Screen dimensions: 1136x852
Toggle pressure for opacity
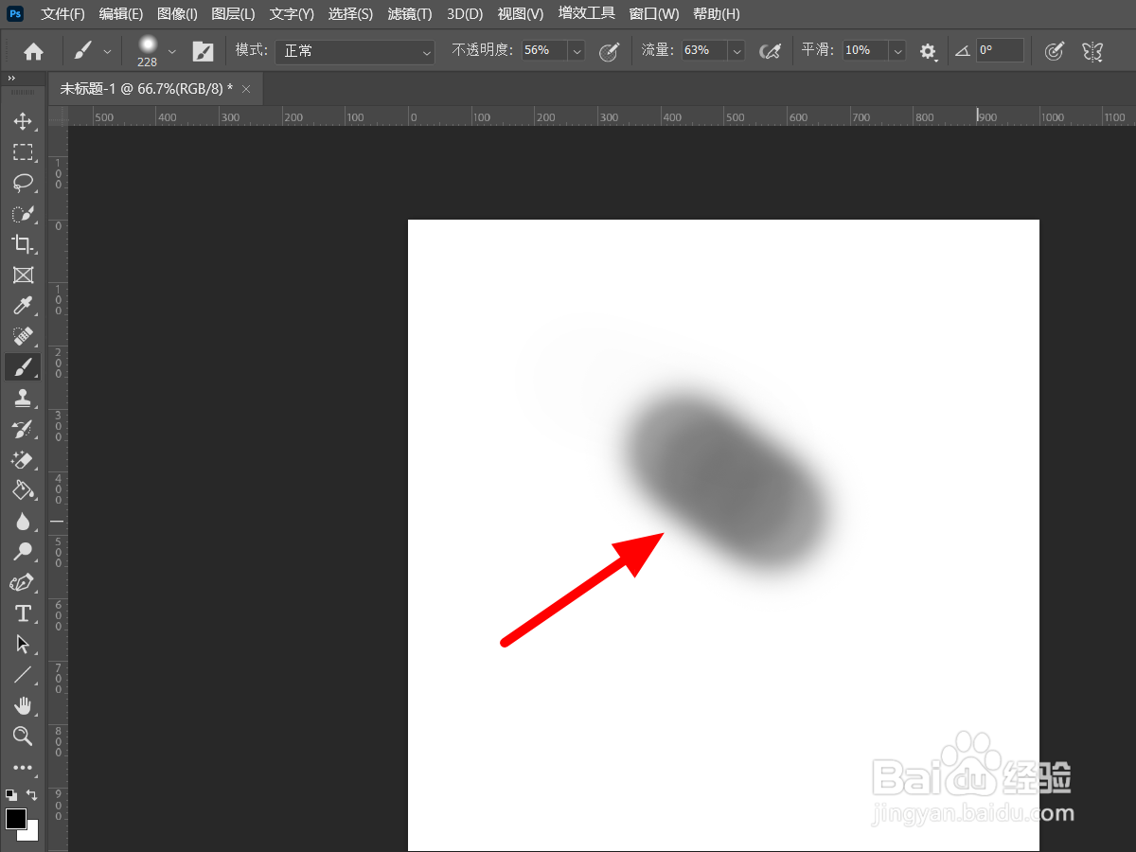tap(610, 51)
